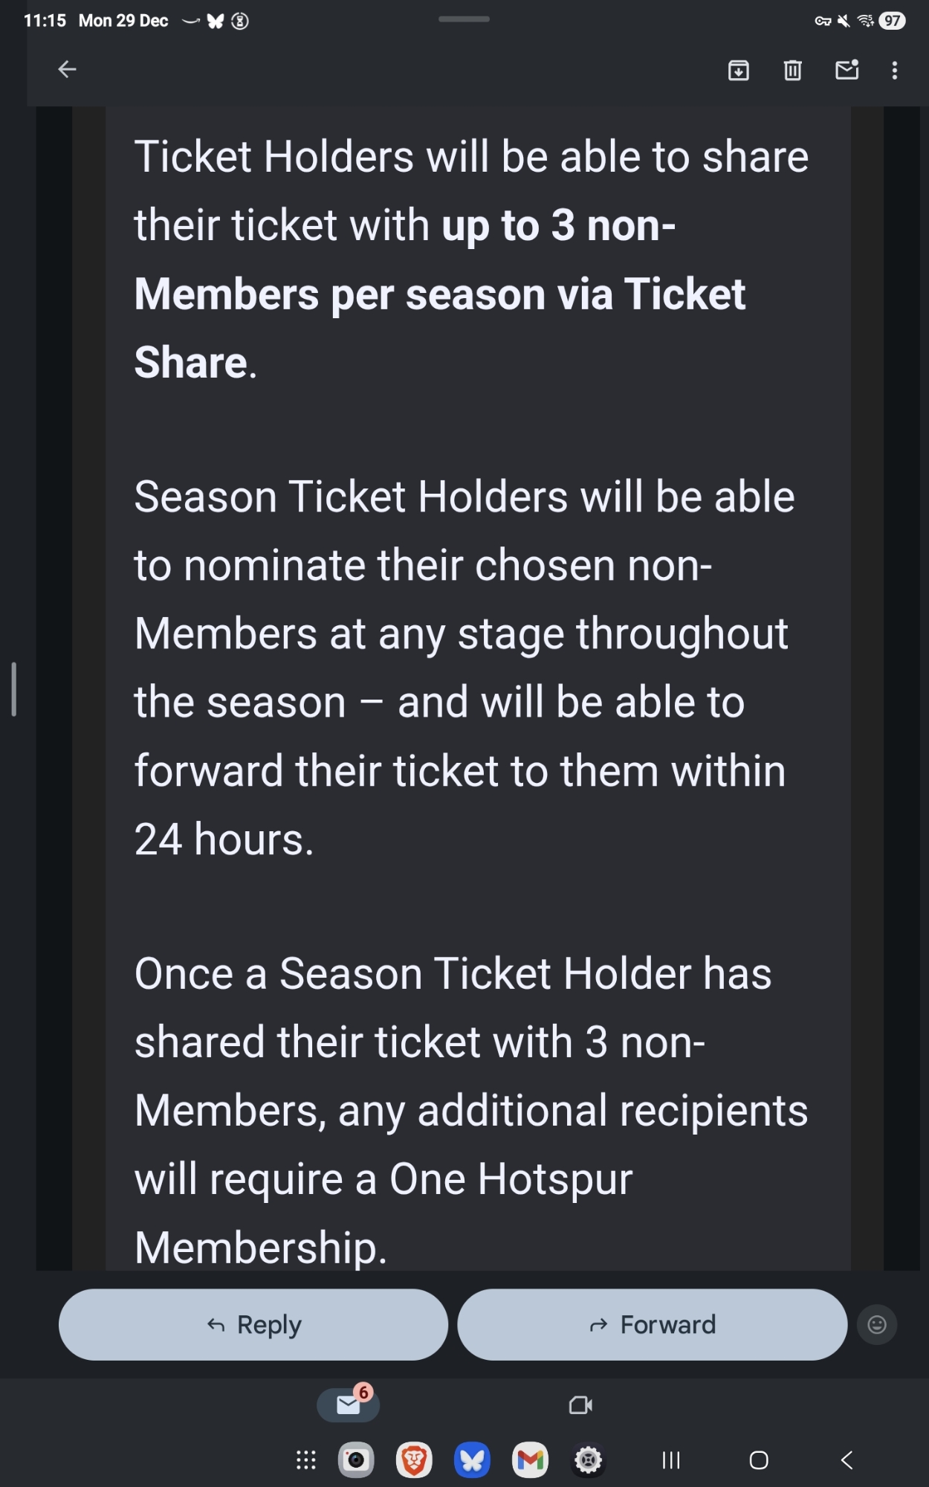Launch Brave browser from taskbar
Viewport: 929px width, 1487px height.
pyautogui.click(x=414, y=1460)
